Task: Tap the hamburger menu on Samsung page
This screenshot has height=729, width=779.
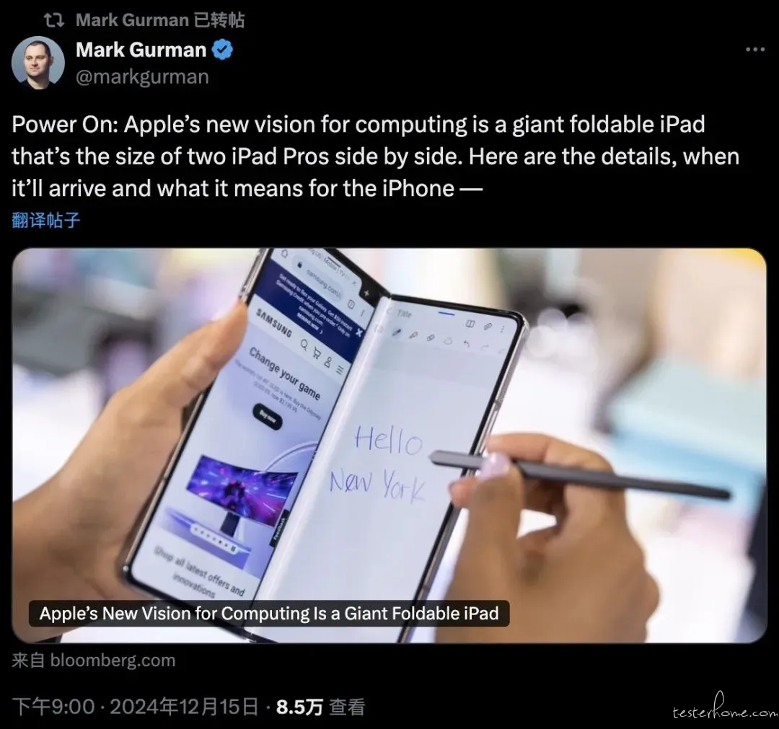Action: 340,369
